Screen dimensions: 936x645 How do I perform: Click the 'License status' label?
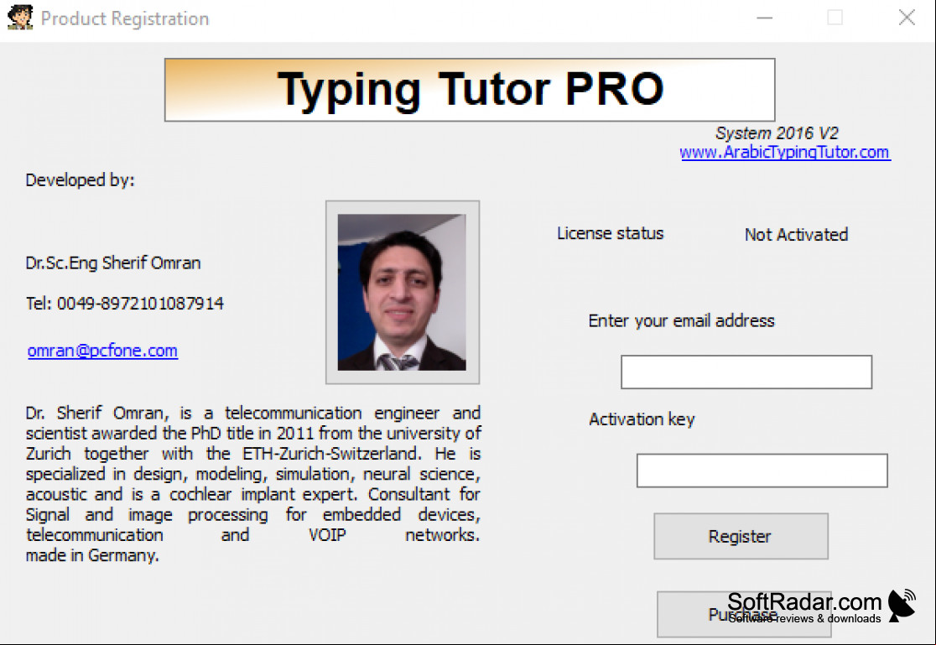click(x=610, y=233)
